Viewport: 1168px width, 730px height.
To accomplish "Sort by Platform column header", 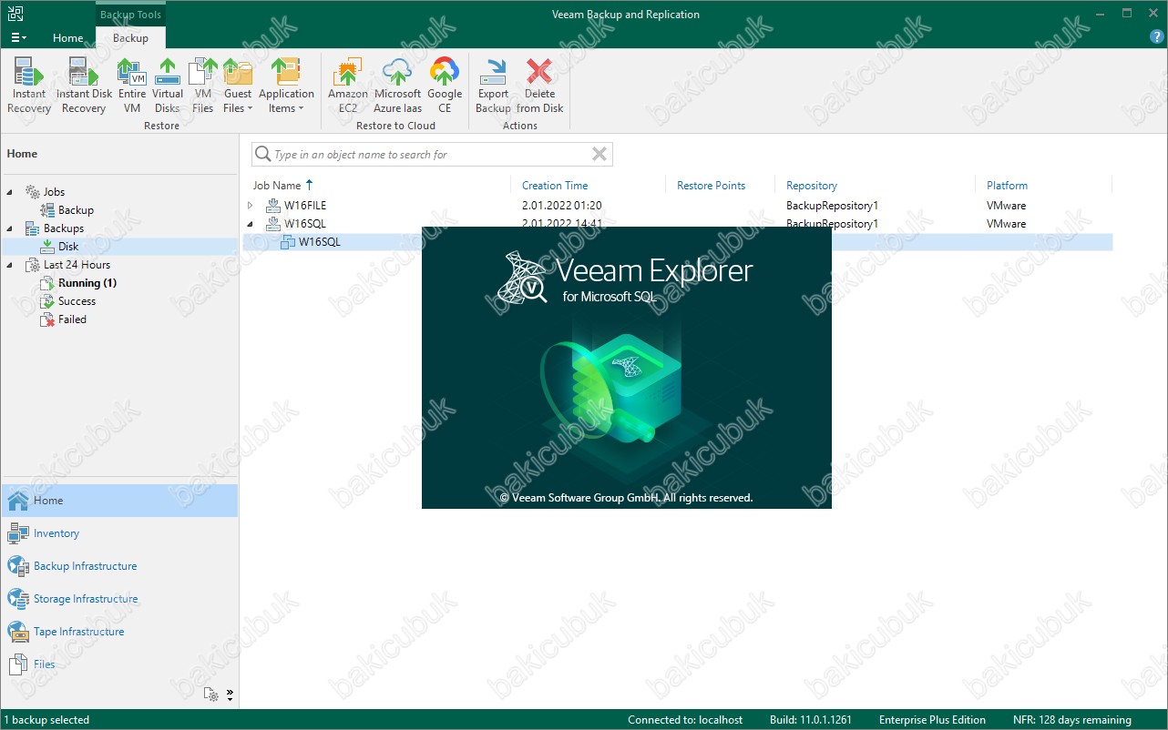I will [1007, 186].
